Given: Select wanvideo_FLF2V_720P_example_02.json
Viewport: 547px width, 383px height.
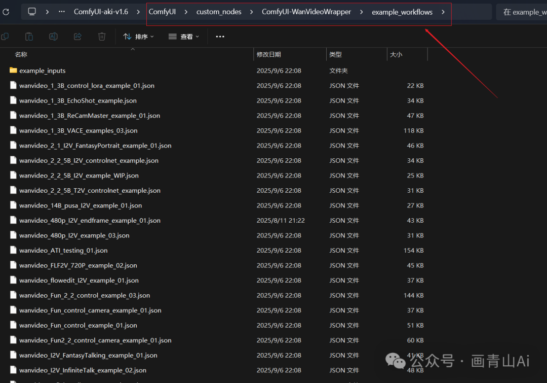Looking at the screenshot, I should click(x=78, y=266).
